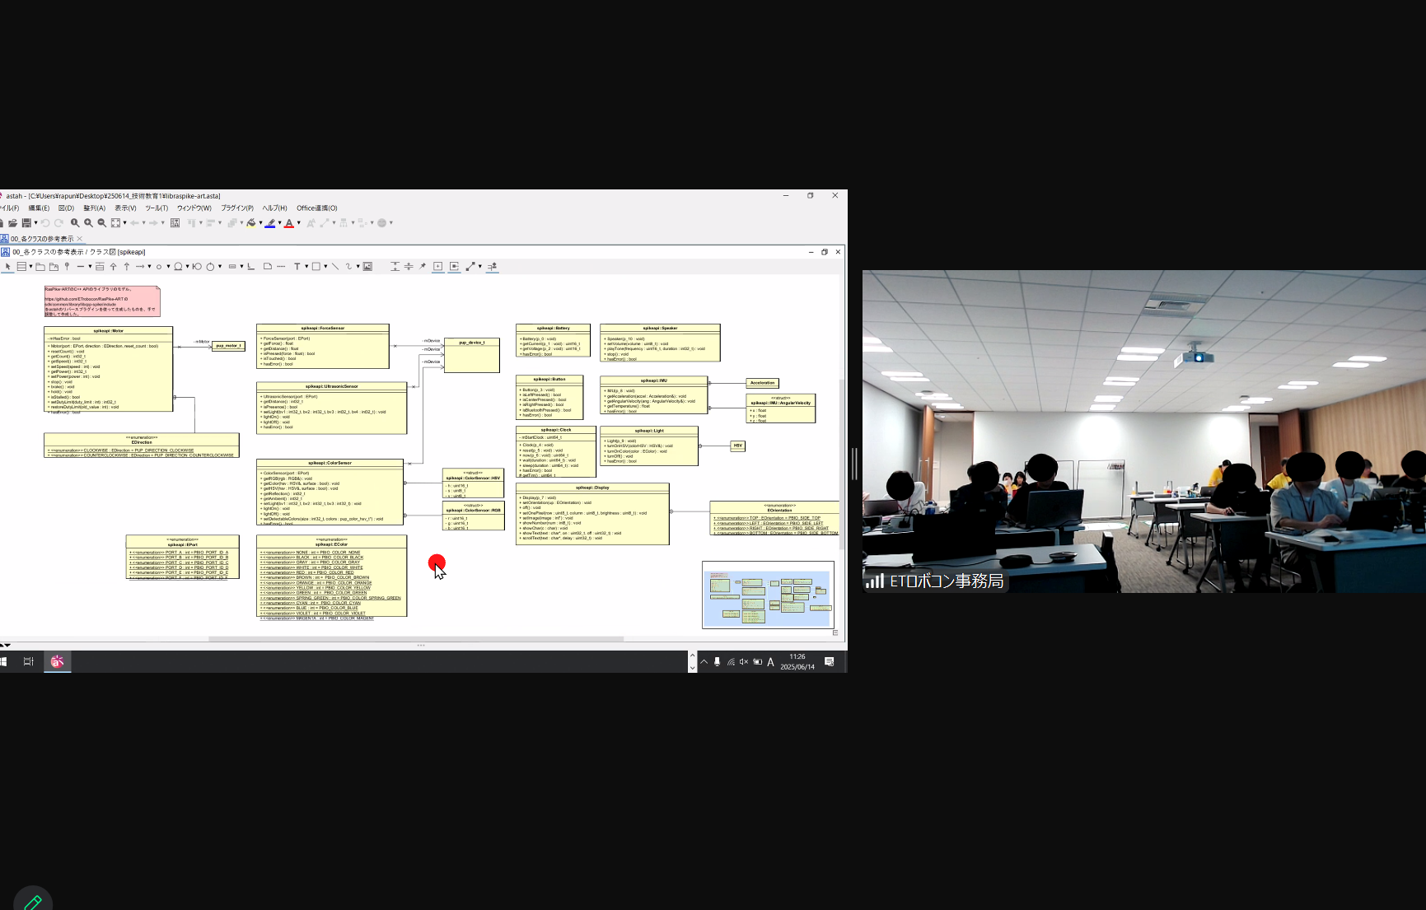Open the font color dropdown arrow
Viewport: 1426px width, 910px height.
298,223
